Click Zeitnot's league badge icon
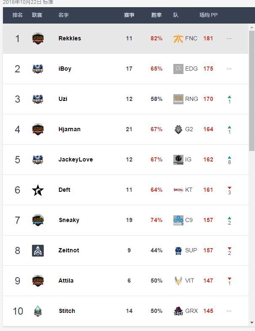The image size is (255, 331). tap(38, 251)
